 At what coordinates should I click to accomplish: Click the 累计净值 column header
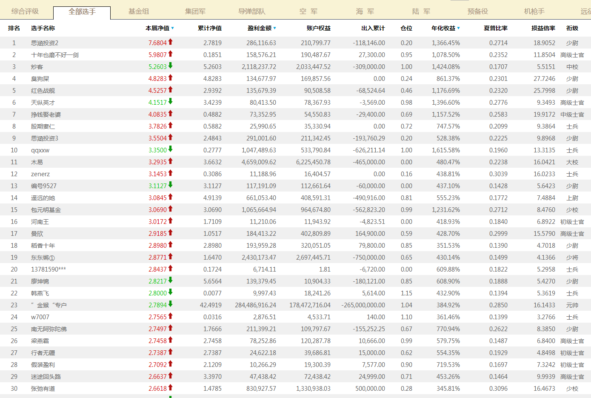coord(210,28)
